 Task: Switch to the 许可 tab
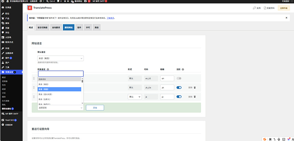[88, 27]
